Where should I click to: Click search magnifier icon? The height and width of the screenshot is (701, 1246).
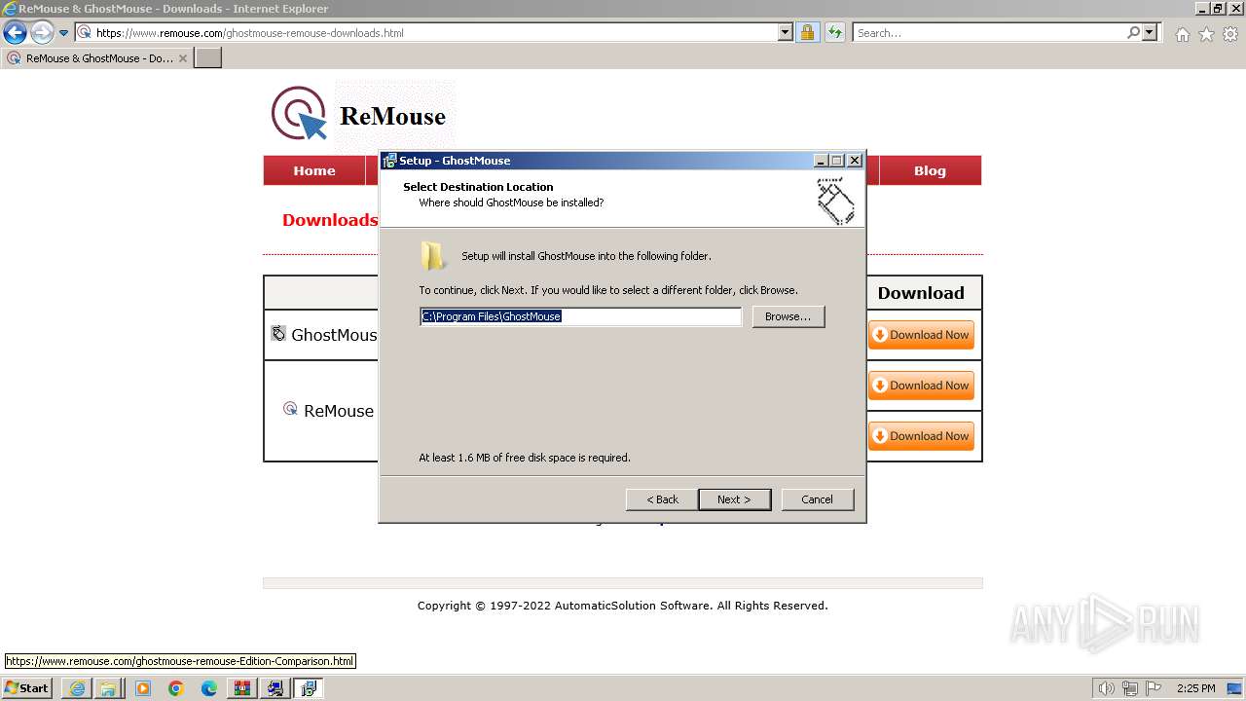pyautogui.click(x=1133, y=33)
